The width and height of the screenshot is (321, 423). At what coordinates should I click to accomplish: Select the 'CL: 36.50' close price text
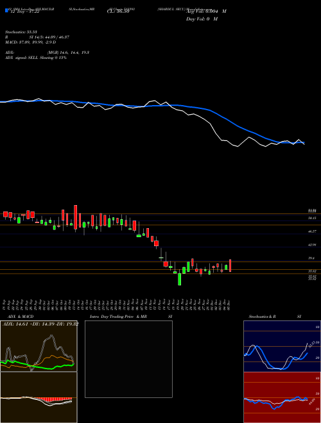coord(117,12)
